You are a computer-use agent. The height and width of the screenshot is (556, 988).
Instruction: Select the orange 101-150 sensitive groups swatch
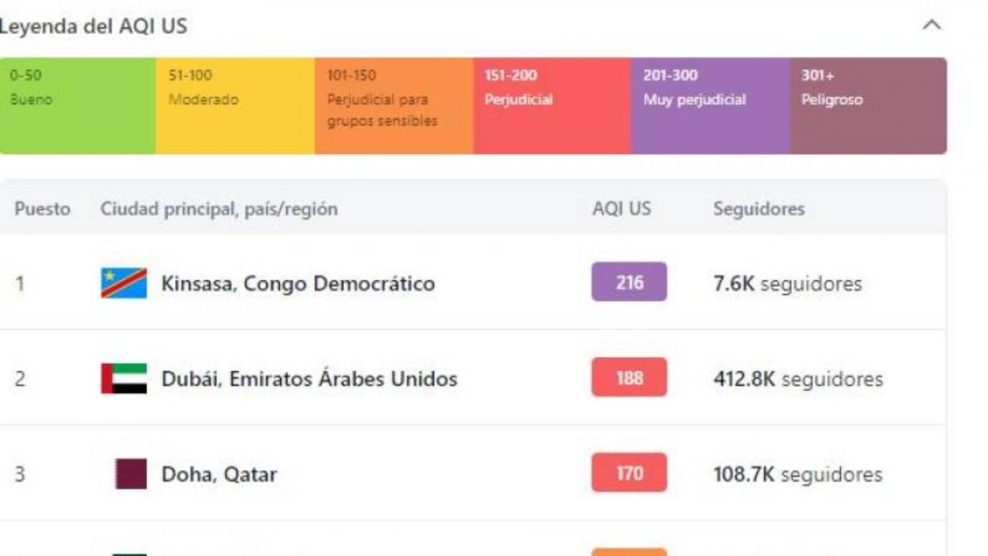[394, 106]
